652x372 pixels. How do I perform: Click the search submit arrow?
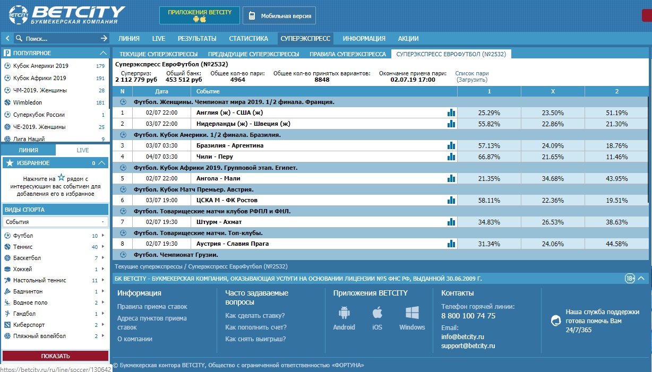click(x=104, y=38)
